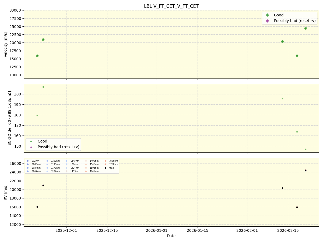The image size is (323, 242).
Task: Click the 'Good' marker in velocity legend
Action: click(267, 15)
